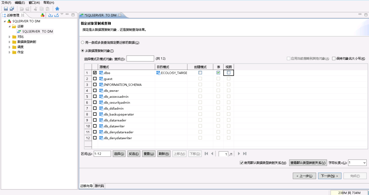This screenshot has height=195, width=369.
Task: Click the import icon in 迁移管理 panel
Action: click(50, 15)
